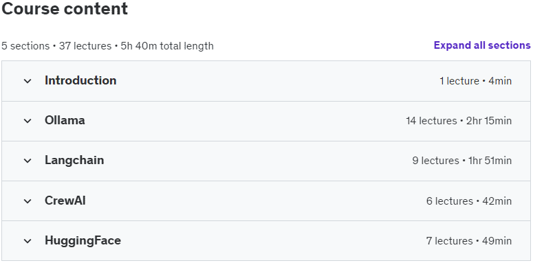Click '14 lectures • 2hr 15min' text
533x263 pixels.
tap(459, 121)
